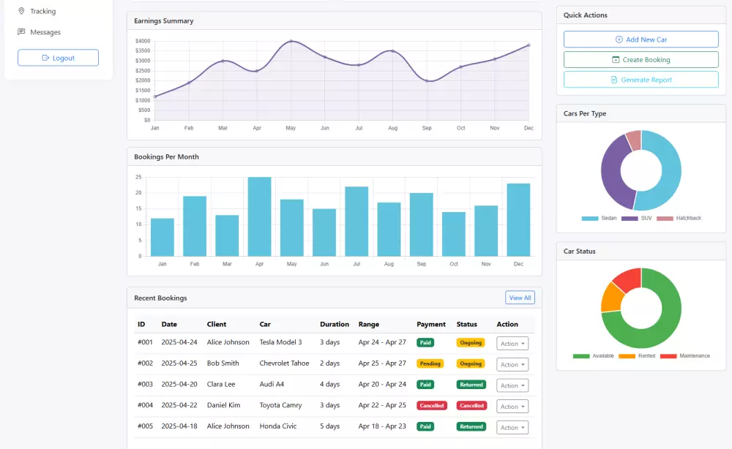Click the Status column header
This screenshot has width=732, height=449.
(x=467, y=324)
